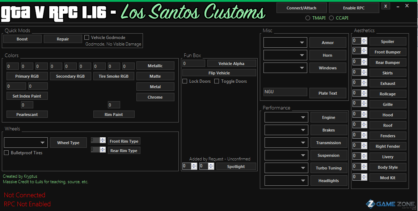Apply the Metallic paint type
Screen dimensions: 418x211
(155, 66)
